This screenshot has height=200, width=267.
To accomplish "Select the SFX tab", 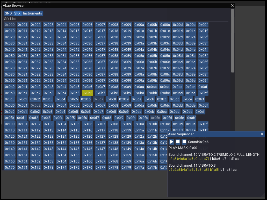I will pos(17,13).
